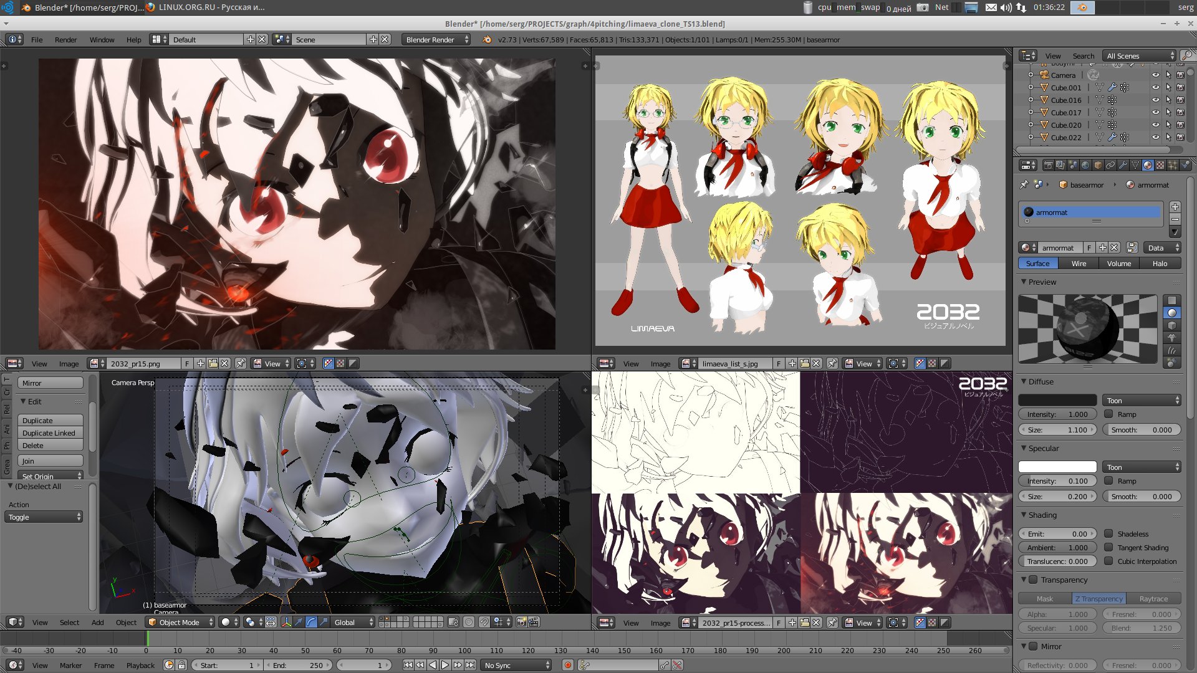Unlink the armormat material with X
This screenshot has width=1197, height=673.
pos(1115,248)
